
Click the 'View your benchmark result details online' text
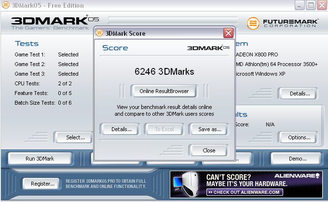[x=164, y=107]
